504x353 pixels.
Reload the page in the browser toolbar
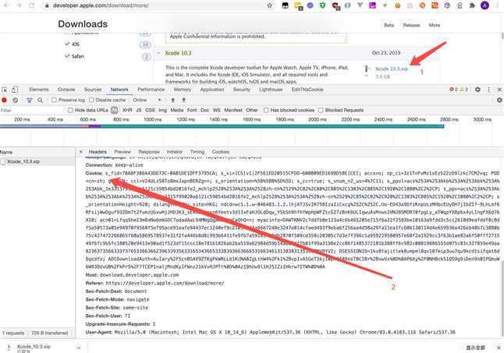point(31,5)
